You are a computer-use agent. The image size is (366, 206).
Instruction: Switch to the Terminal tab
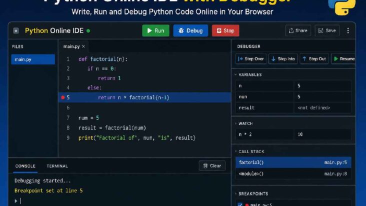click(57, 166)
